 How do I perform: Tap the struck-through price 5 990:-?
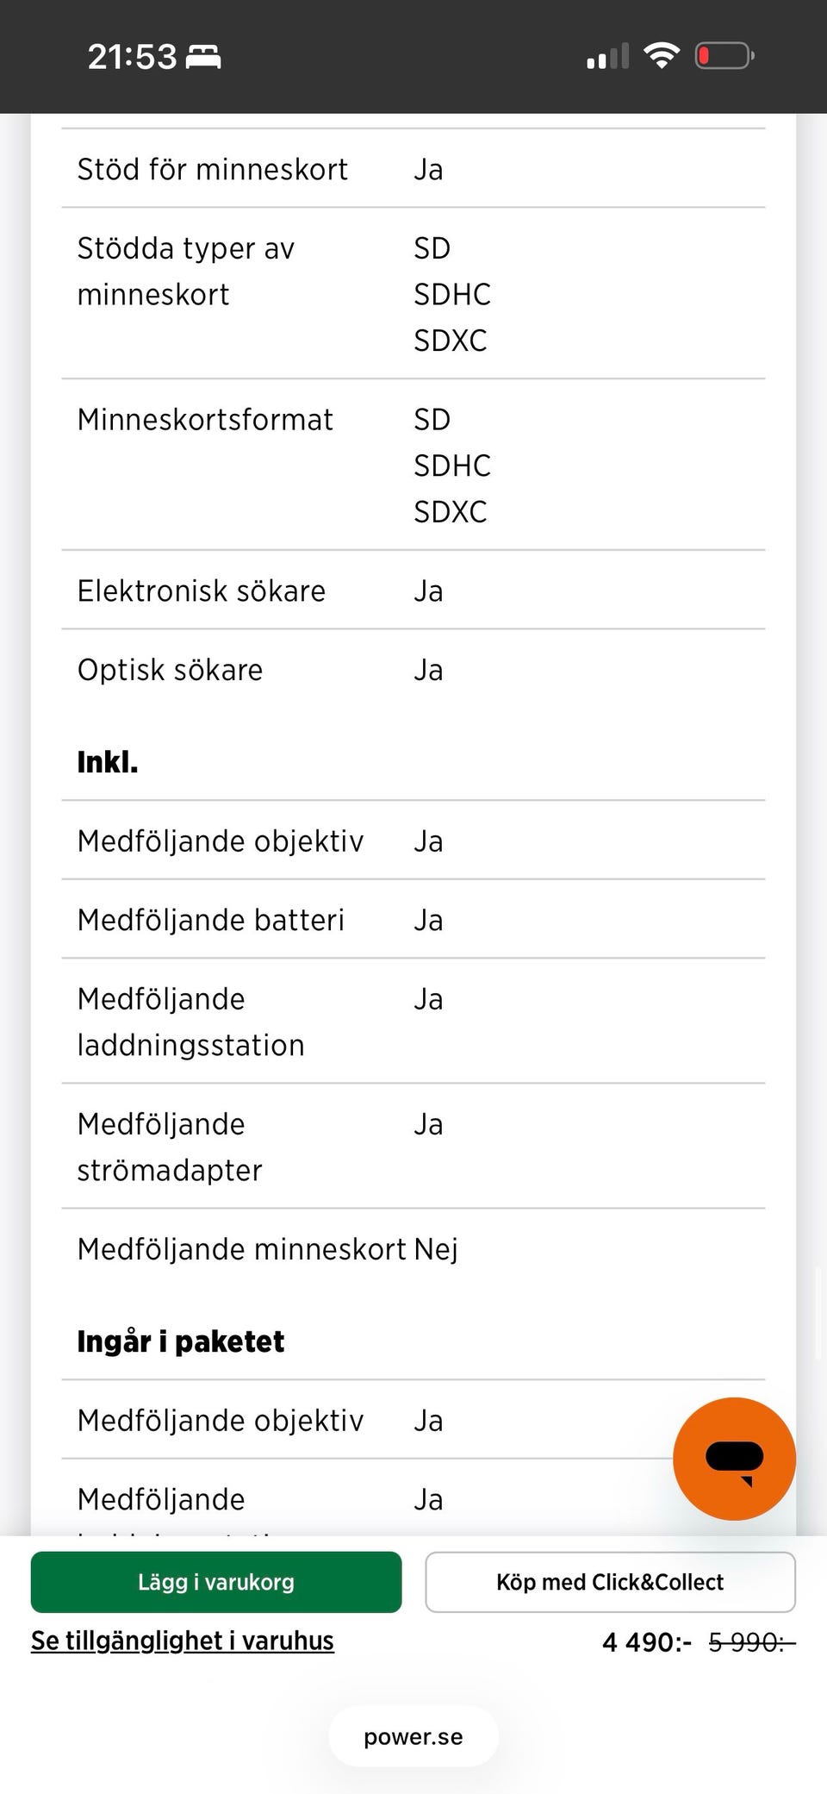[x=751, y=1642]
